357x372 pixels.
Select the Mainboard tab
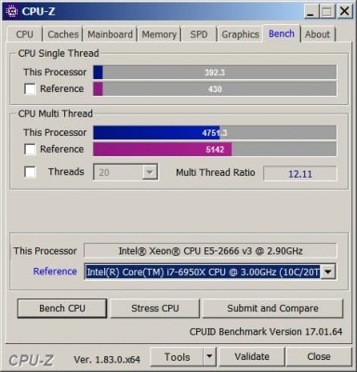click(110, 34)
